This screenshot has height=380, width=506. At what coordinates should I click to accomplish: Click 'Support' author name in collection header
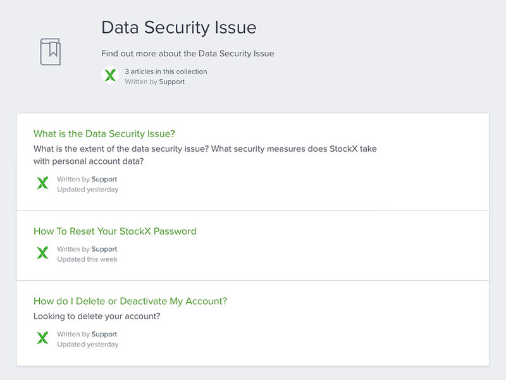click(x=171, y=82)
